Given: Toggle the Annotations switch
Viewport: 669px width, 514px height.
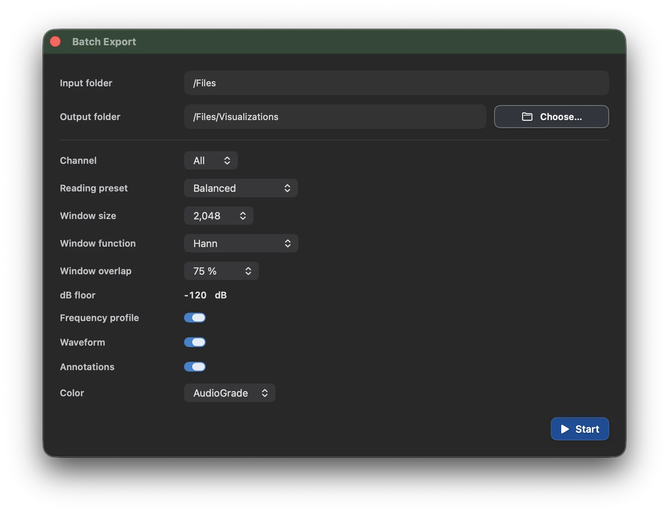Looking at the screenshot, I should (195, 367).
